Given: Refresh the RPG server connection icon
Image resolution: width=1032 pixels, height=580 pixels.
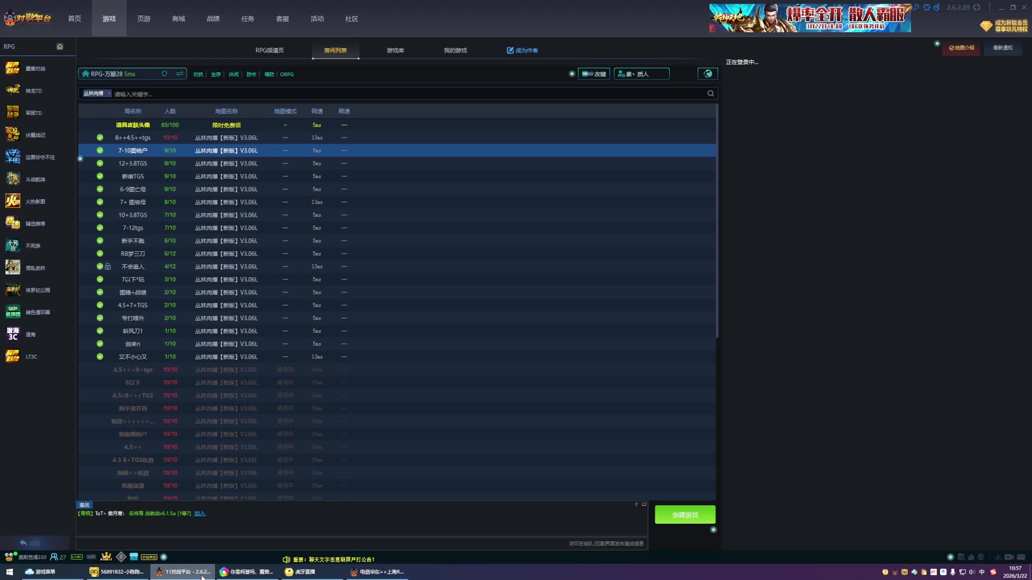Looking at the screenshot, I should point(164,74).
